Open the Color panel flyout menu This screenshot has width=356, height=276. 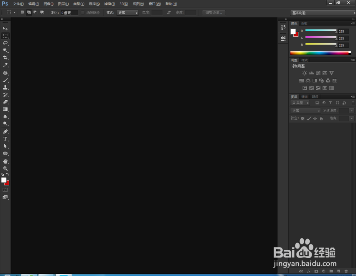[352, 24]
